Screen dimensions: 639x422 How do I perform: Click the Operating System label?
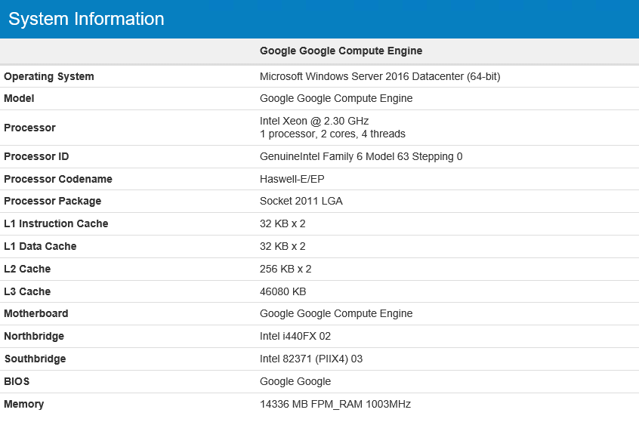[49, 76]
